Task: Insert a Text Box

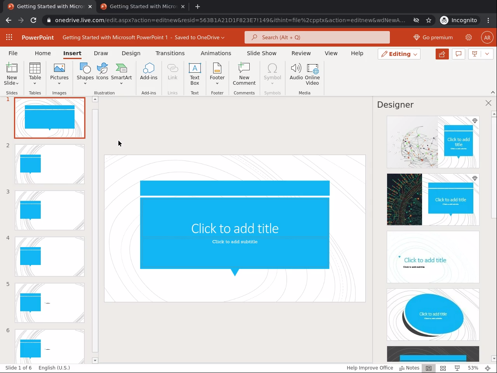Action: [195, 74]
